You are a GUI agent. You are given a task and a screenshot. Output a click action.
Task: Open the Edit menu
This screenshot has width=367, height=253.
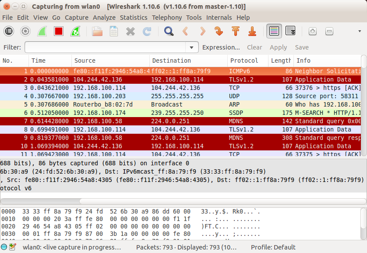click(x=23, y=18)
